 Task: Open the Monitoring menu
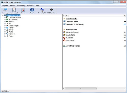click(21, 5)
